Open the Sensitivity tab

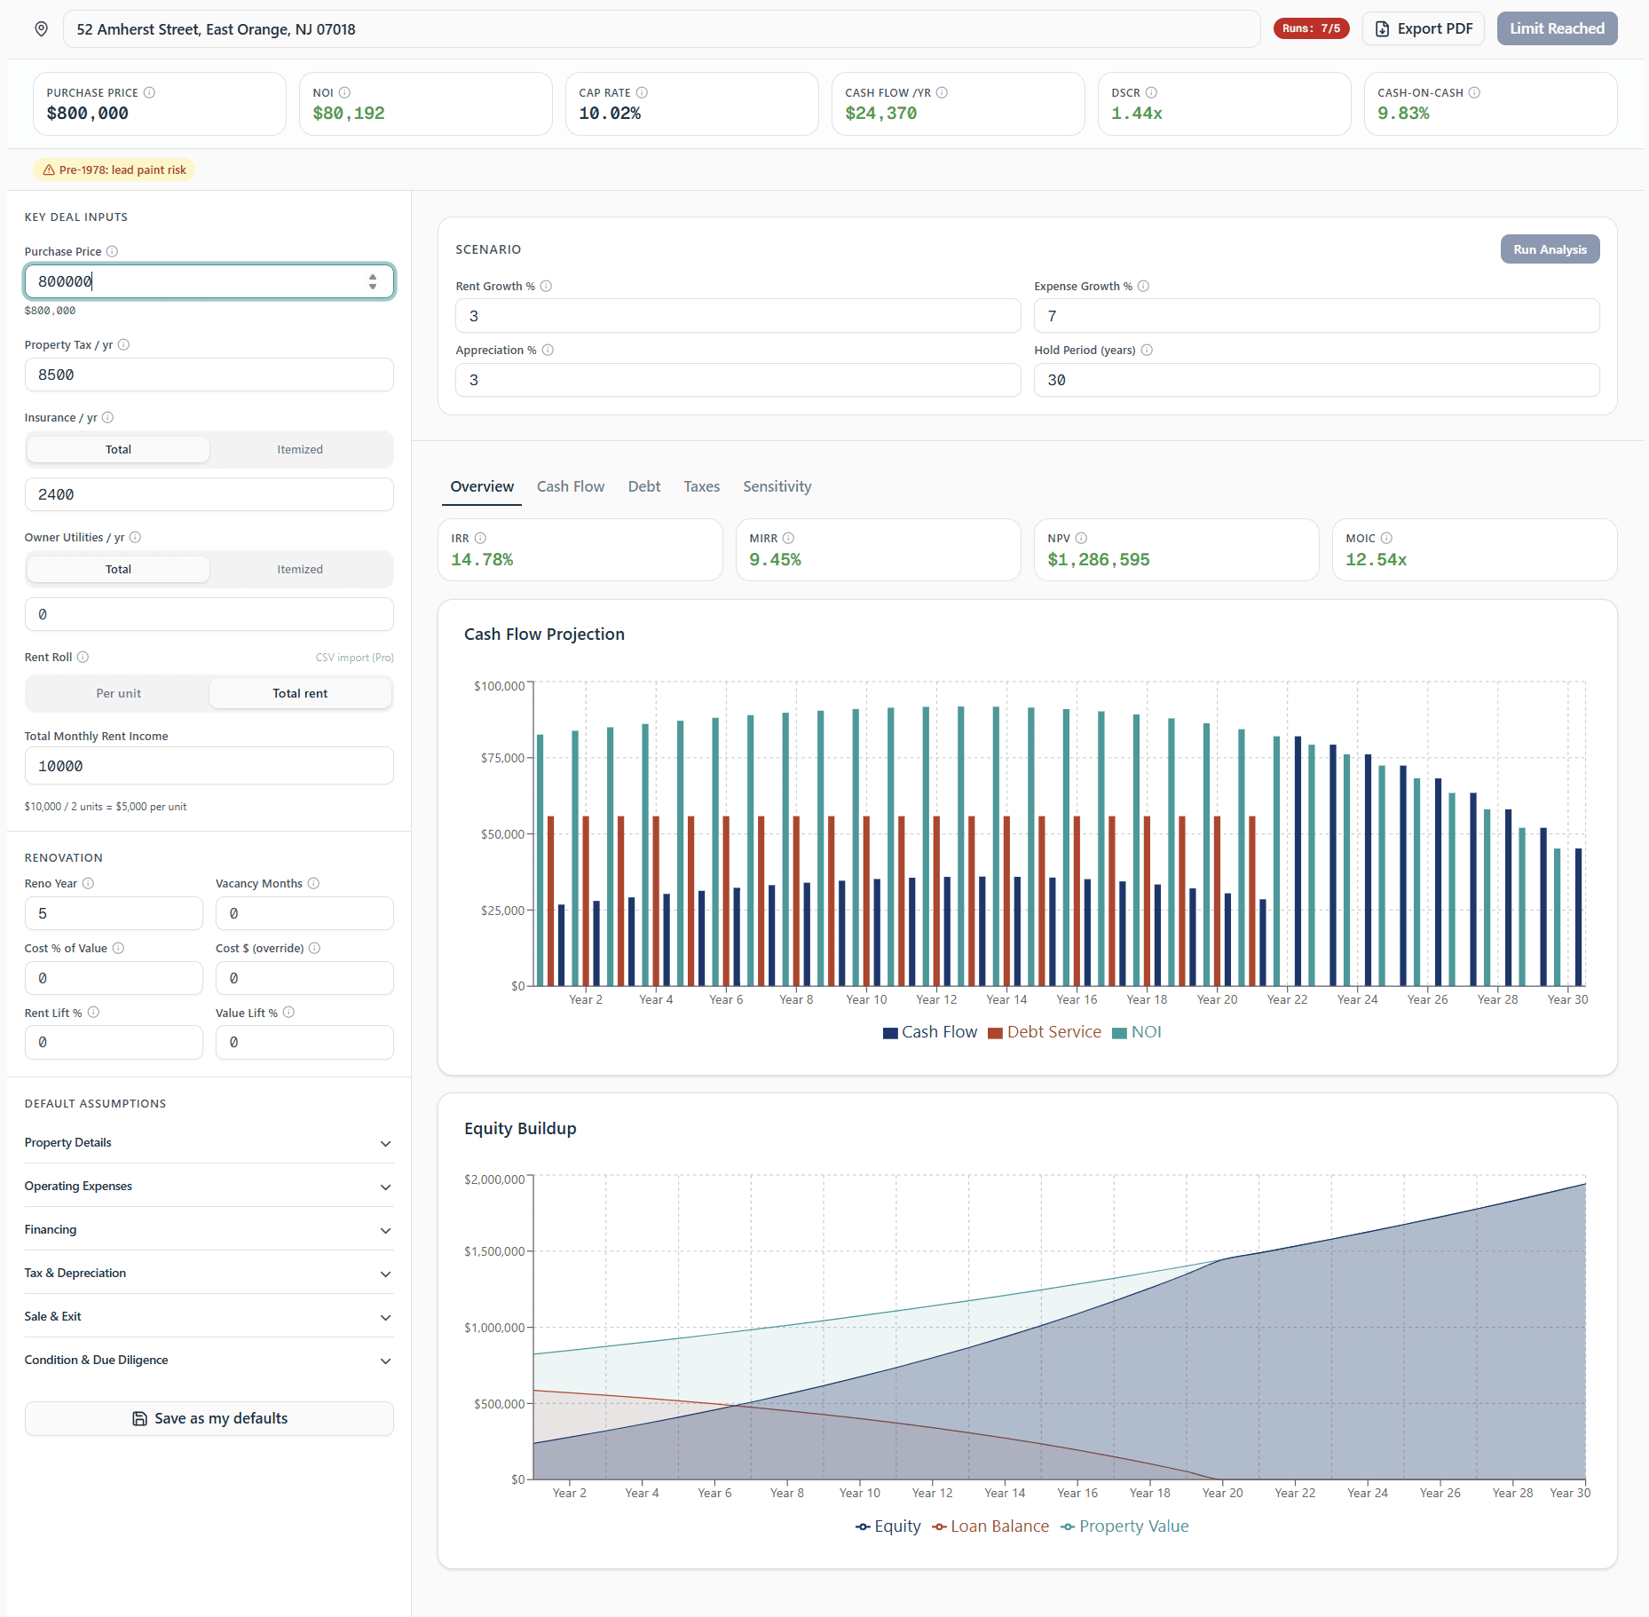pyautogui.click(x=777, y=486)
